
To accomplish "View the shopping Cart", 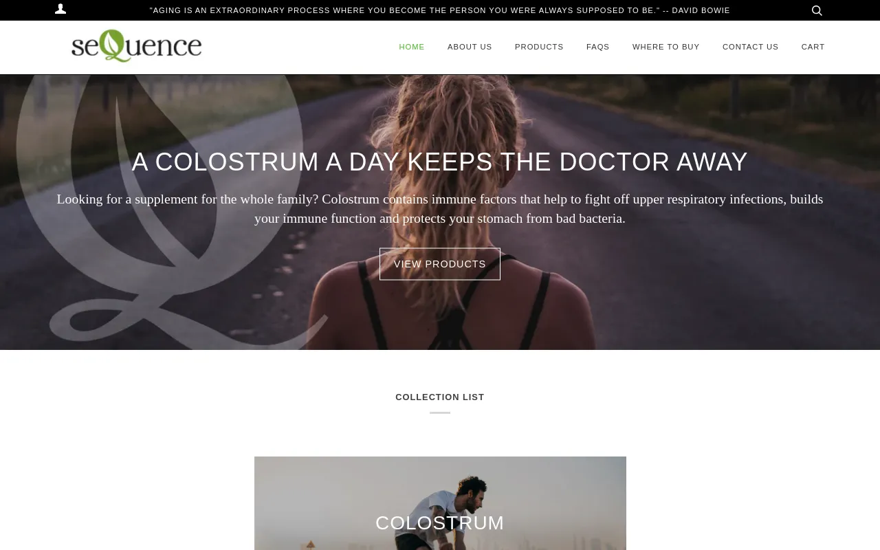I will pyautogui.click(x=813, y=47).
